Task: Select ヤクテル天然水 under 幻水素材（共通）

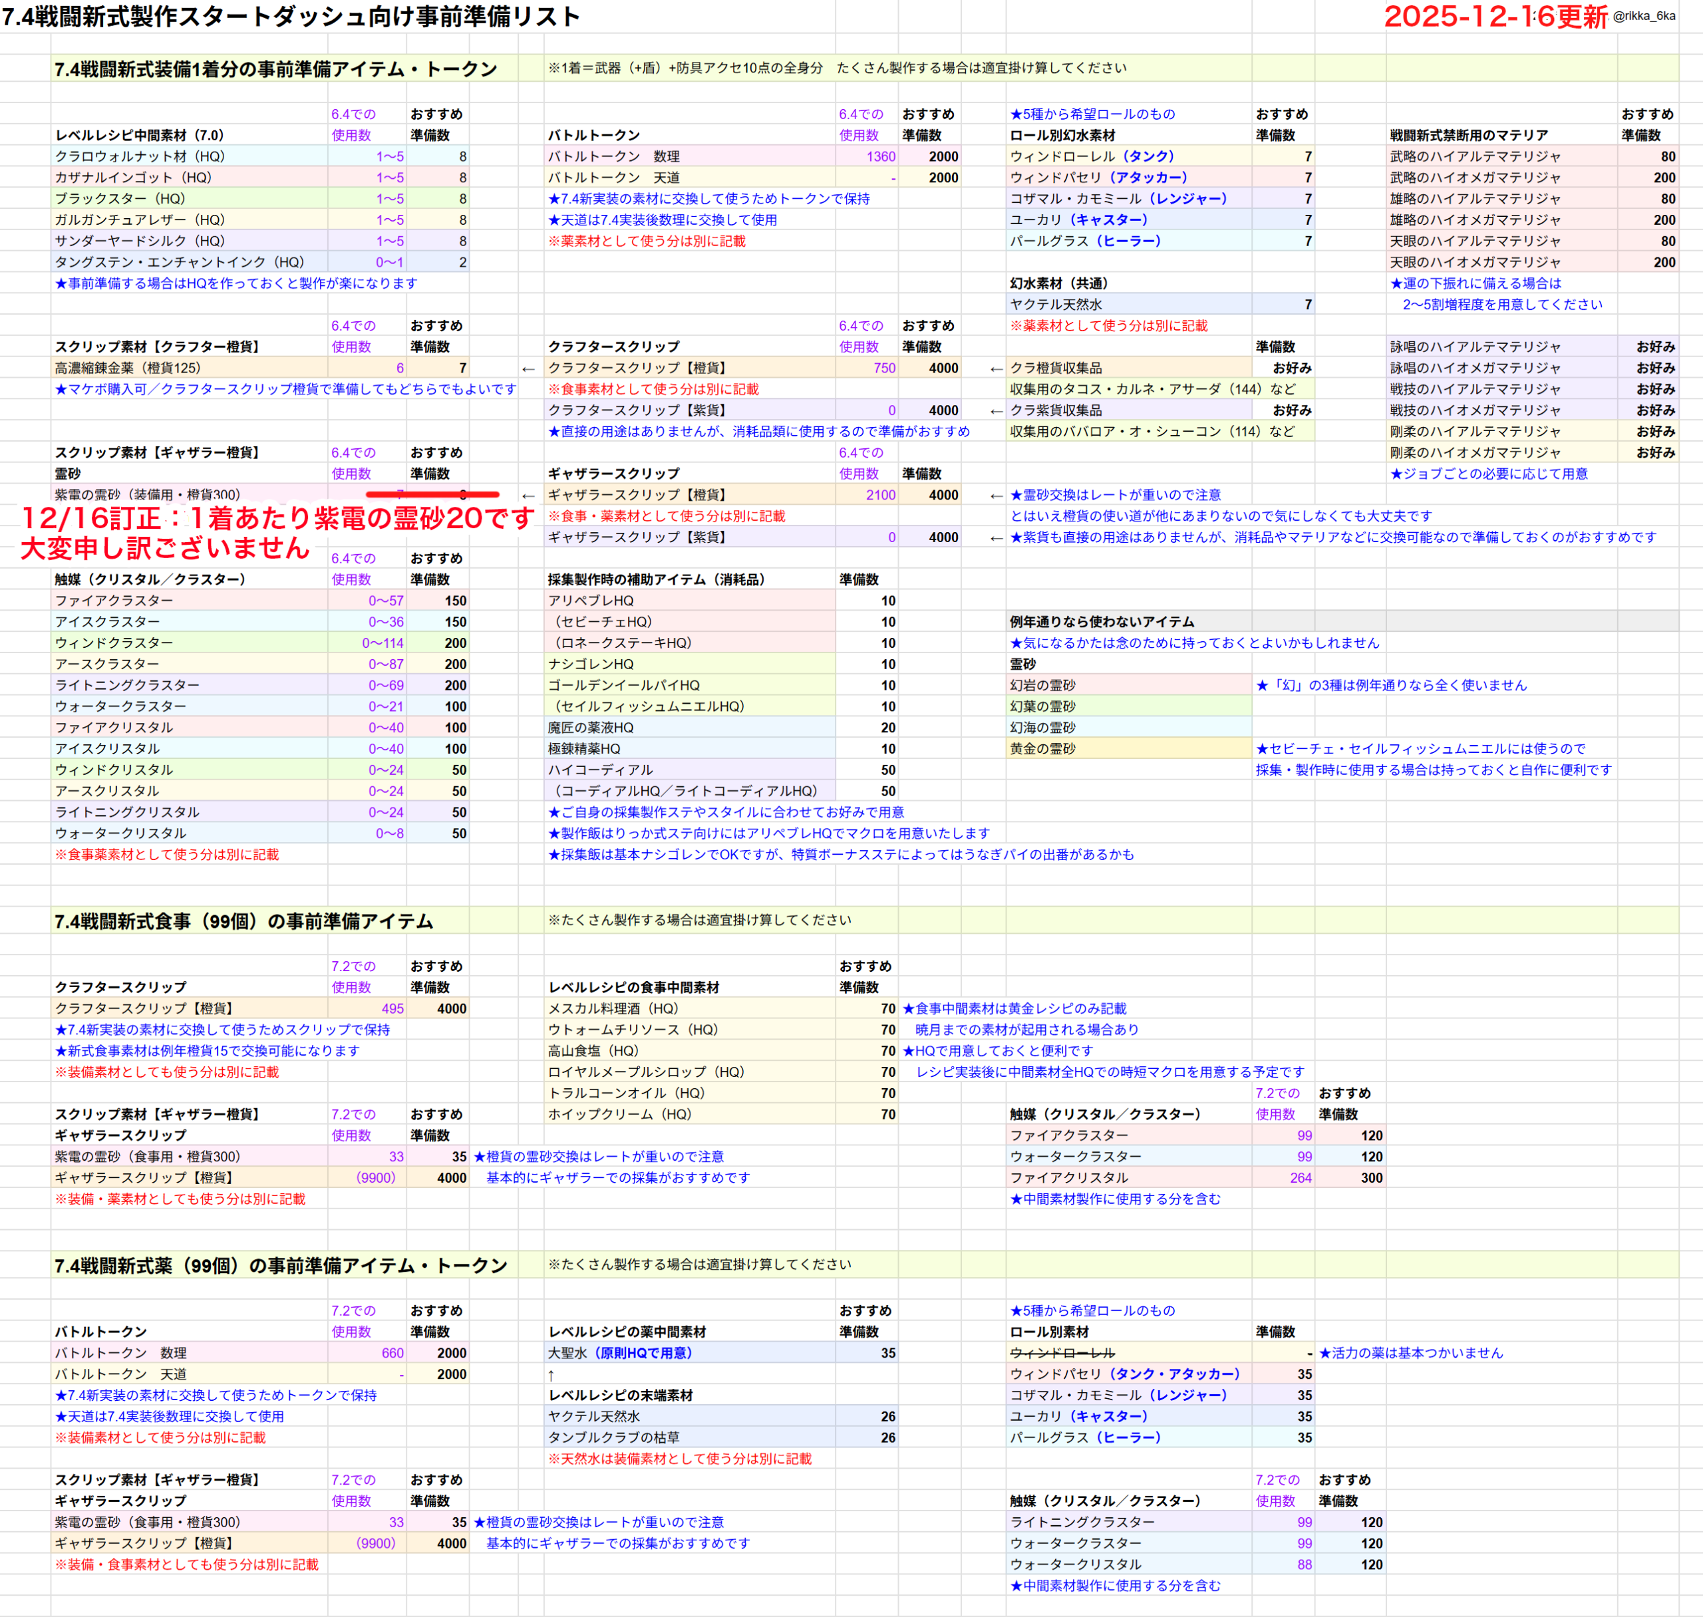Action: pos(1056,304)
